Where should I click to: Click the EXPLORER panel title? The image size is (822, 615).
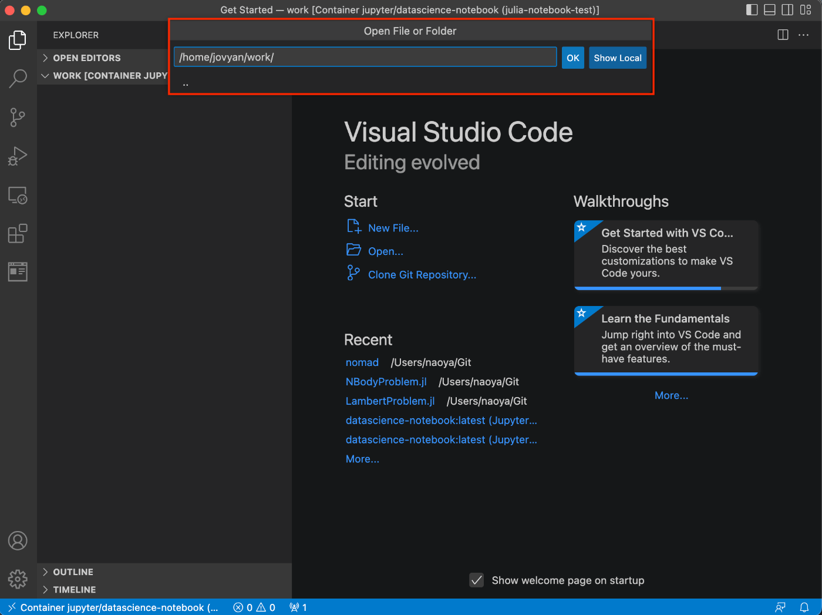click(x=76, y=35)
